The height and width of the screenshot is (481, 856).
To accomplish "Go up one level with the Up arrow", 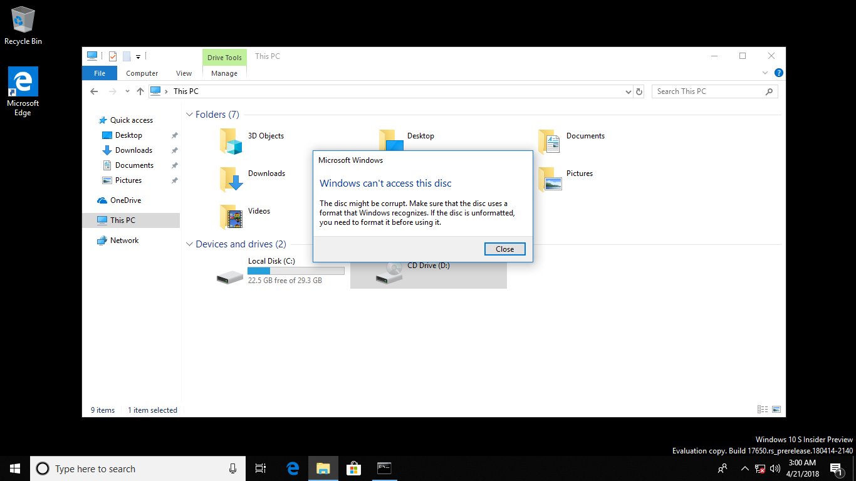I will tap(140, 91).
